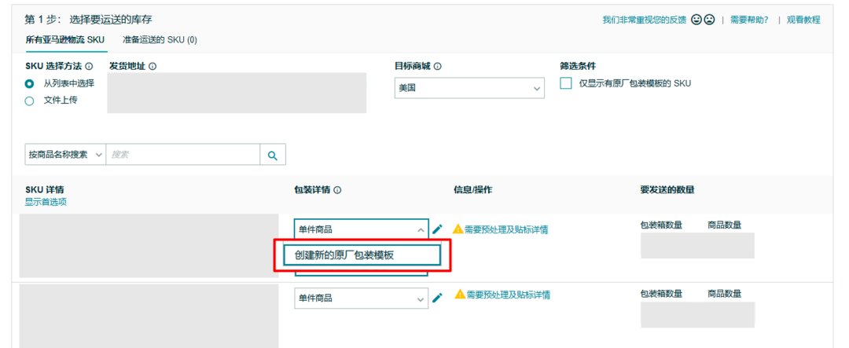
Task: Click the happy face feedback icon
Action: coord(696,20)
